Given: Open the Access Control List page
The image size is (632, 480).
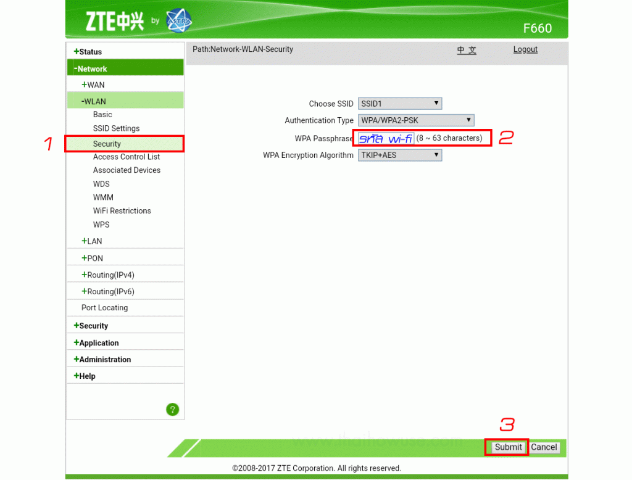Looking at the screenshot, I should (x=126, y=157).
